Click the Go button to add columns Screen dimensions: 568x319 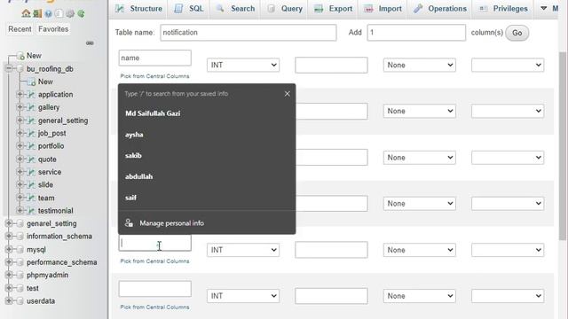pos(517,33)
